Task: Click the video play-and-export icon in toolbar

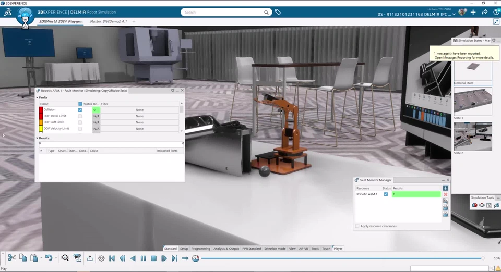Action: (x=77, y=258)
